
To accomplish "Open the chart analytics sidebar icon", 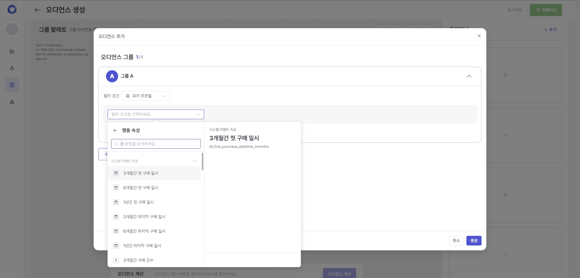I will 12,51.
